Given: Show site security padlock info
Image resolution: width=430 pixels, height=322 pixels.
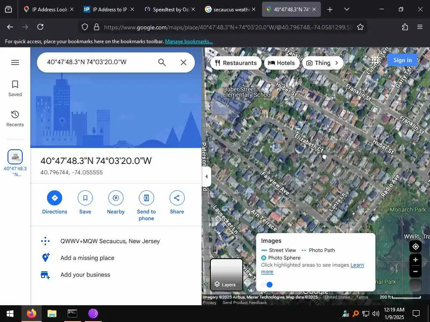Looking at the screenshot, I should (96, 27).
